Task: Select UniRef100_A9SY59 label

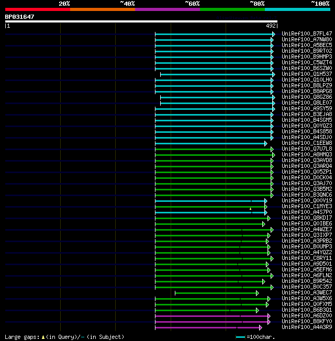Action: pos(307,108)
